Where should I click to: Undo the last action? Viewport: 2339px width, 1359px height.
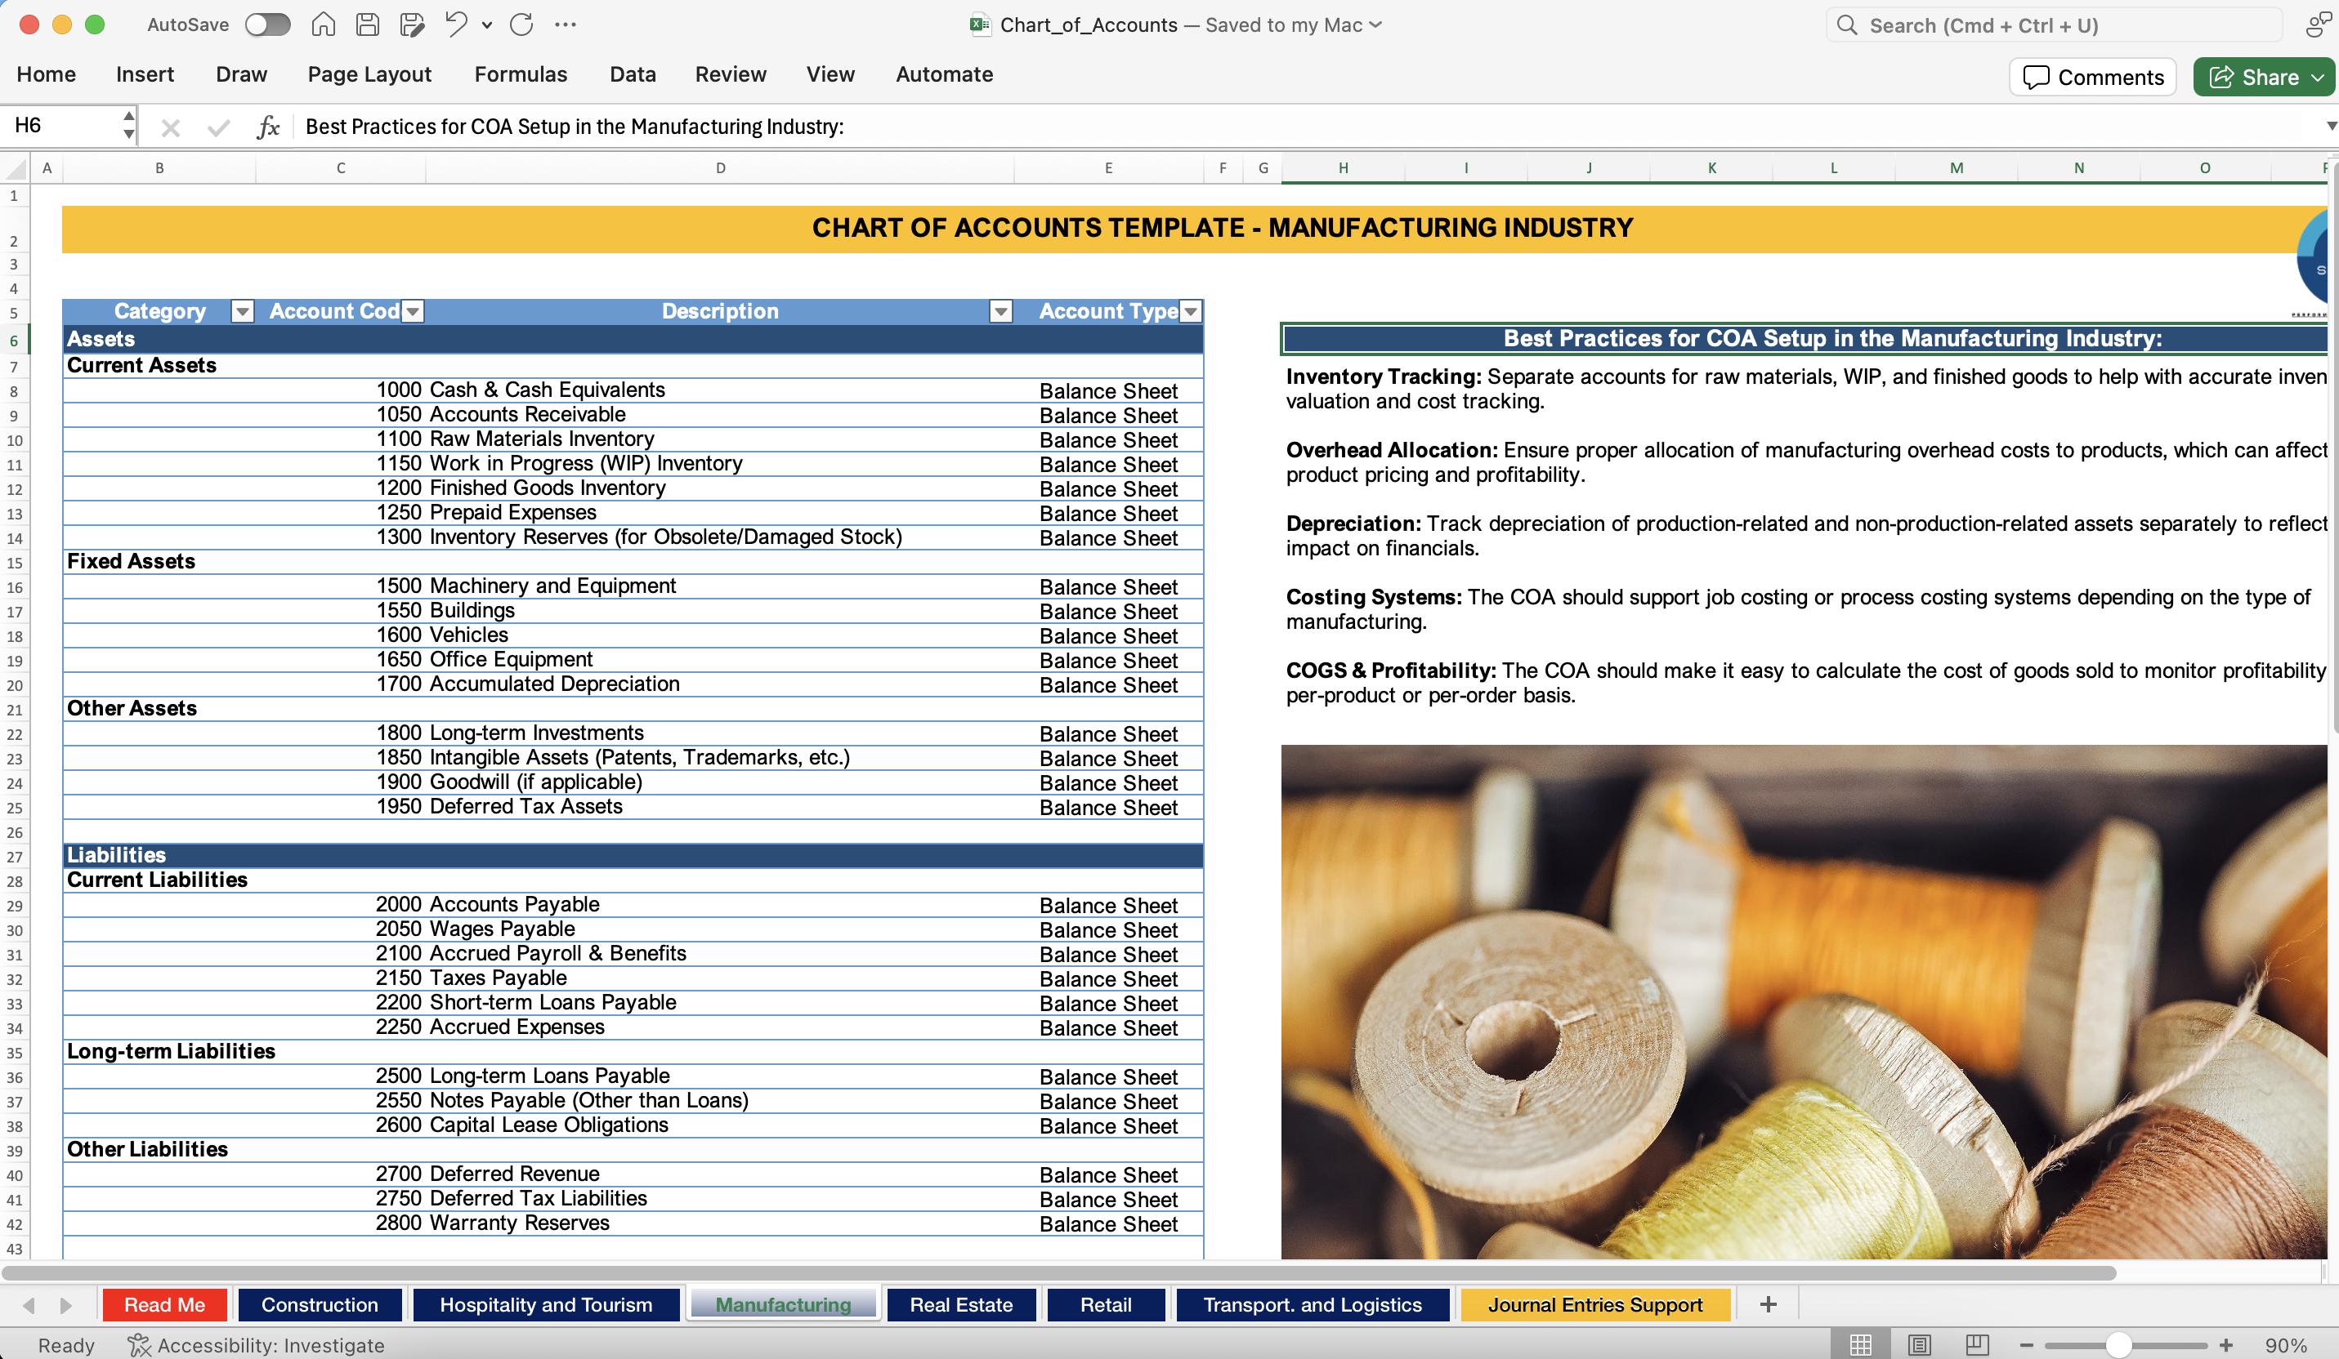click(x=456, y=25)
